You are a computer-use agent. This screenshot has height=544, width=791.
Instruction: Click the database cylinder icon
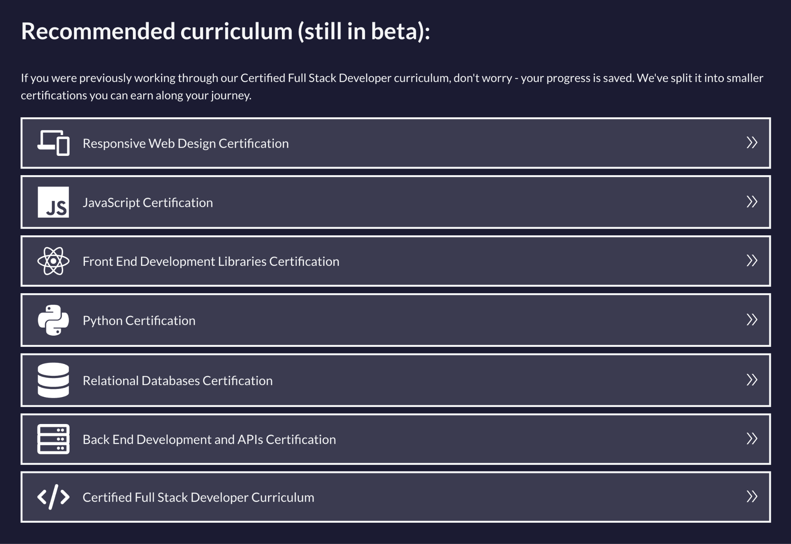tap(53, 380)
